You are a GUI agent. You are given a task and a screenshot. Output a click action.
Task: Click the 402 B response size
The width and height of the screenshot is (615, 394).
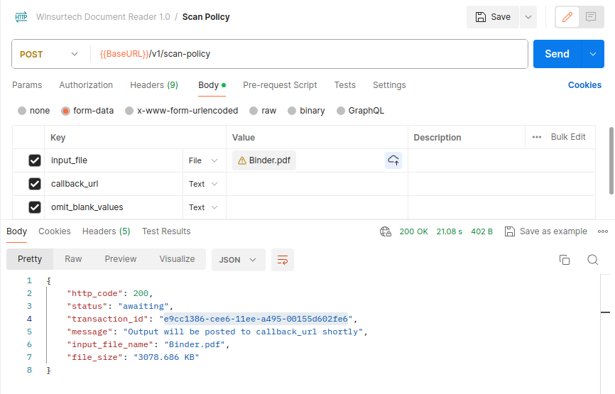481,231
